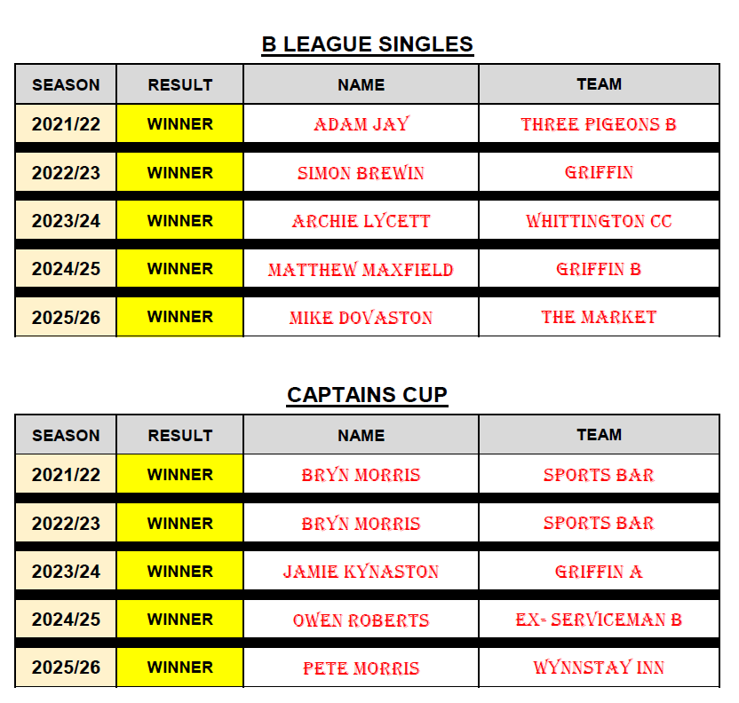Select the Matthew Maxfield name cell

click(362, 269)
